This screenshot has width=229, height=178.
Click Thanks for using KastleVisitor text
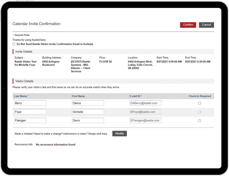coord(29,40)
